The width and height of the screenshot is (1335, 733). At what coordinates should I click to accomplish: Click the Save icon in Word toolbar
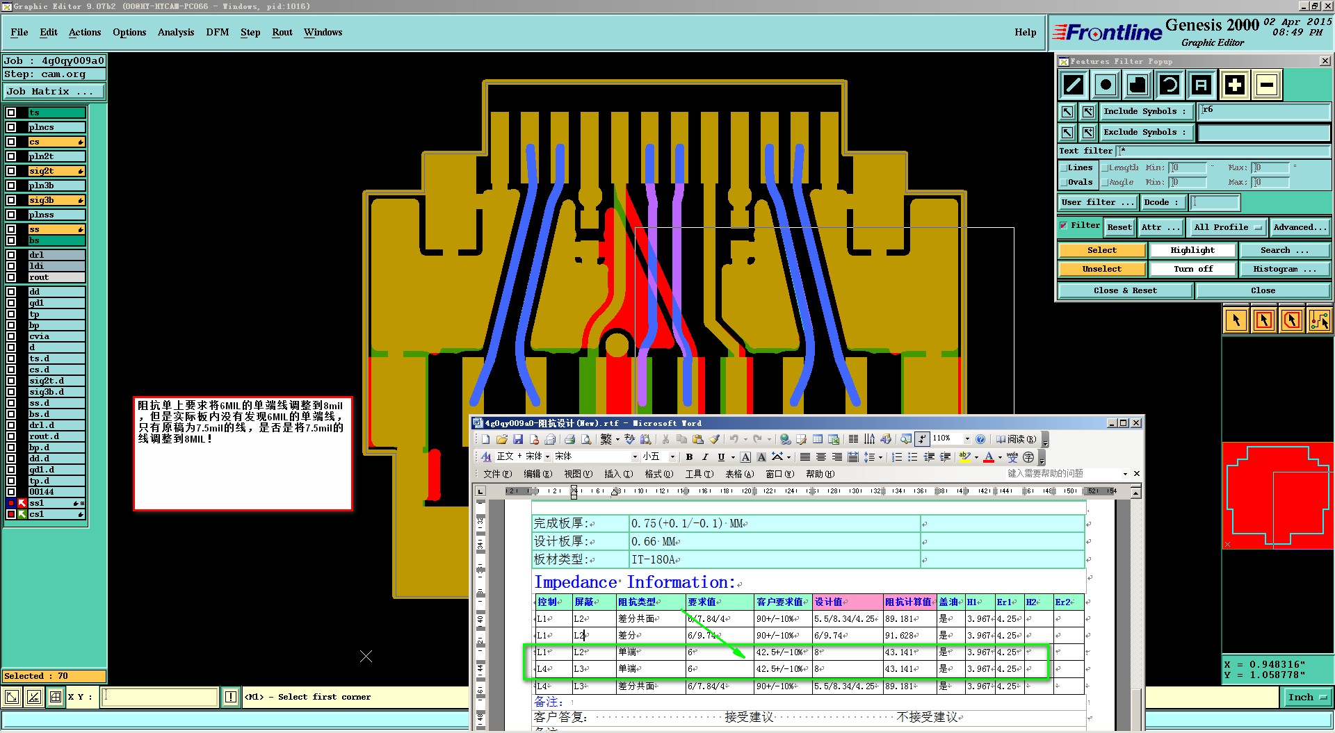tap(518, 439)
